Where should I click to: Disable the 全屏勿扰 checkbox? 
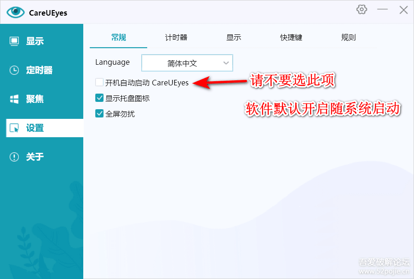99,113
